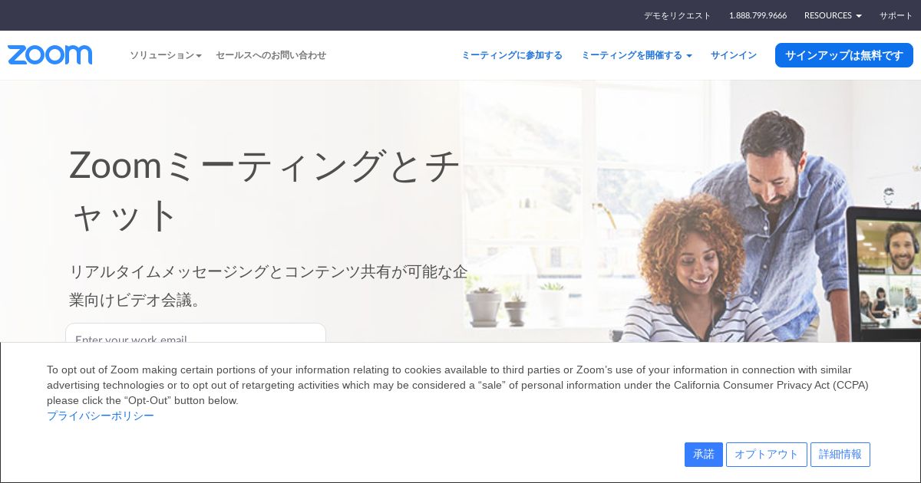Click サインイン link
Image resolution: width=921 pixels, height=483 pixels.
pyautogui.click(x=734, y=55)
